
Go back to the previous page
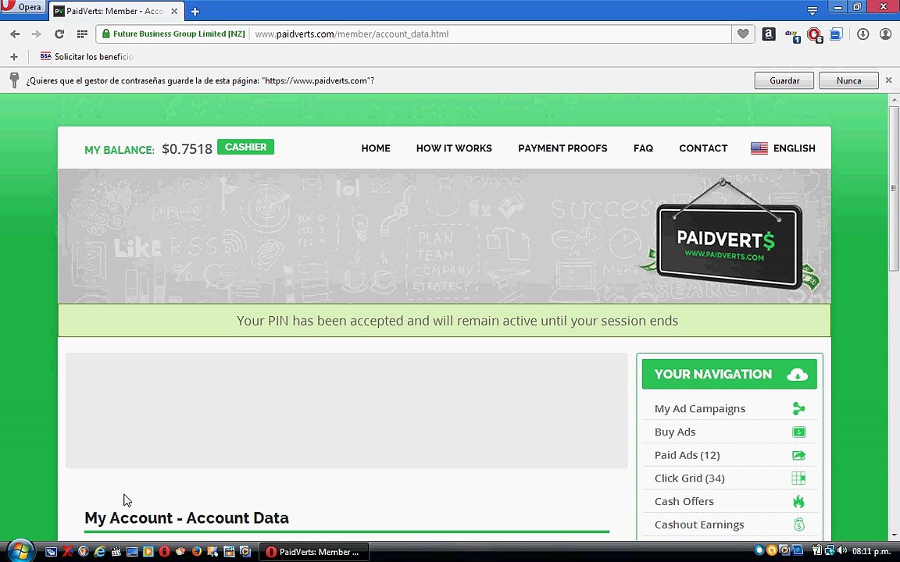tap(15, 34)
